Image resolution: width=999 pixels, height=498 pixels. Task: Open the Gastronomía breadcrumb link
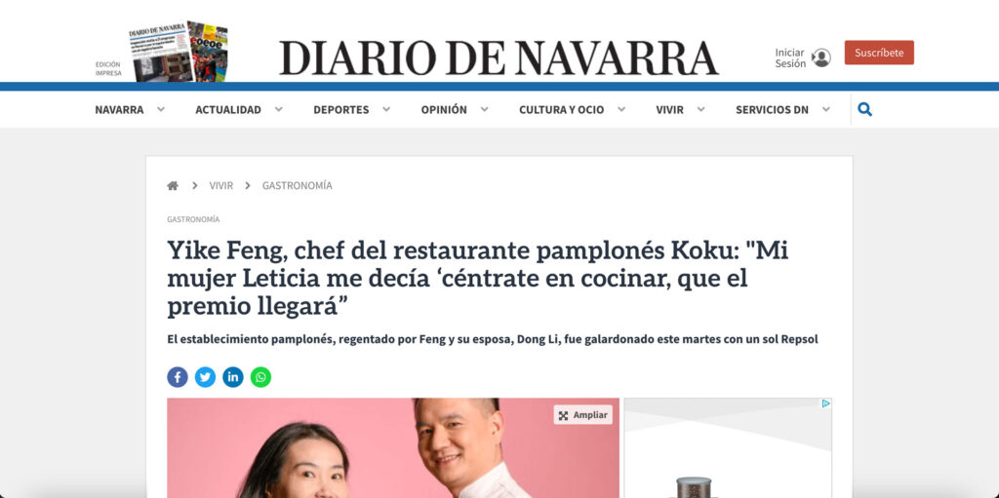tap(297, 186)
